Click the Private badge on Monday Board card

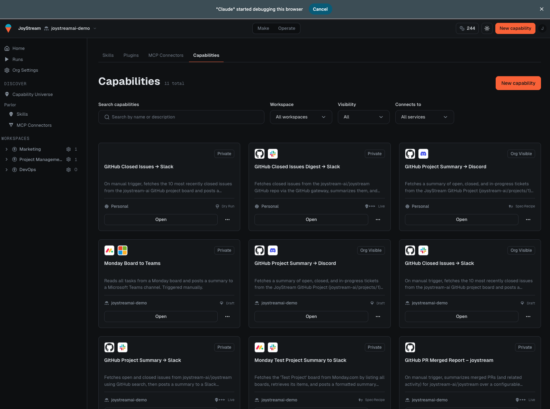coord(224,250)
